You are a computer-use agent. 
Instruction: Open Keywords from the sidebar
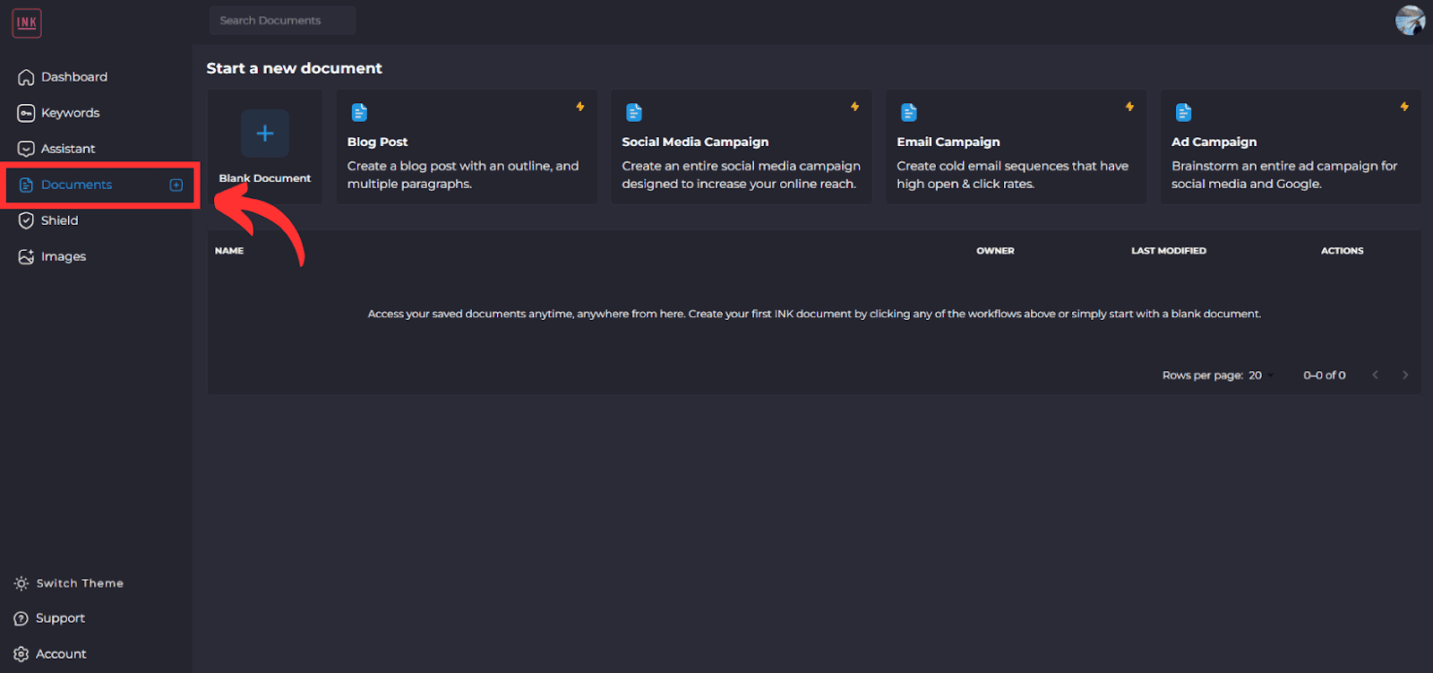tap(70, 113)
